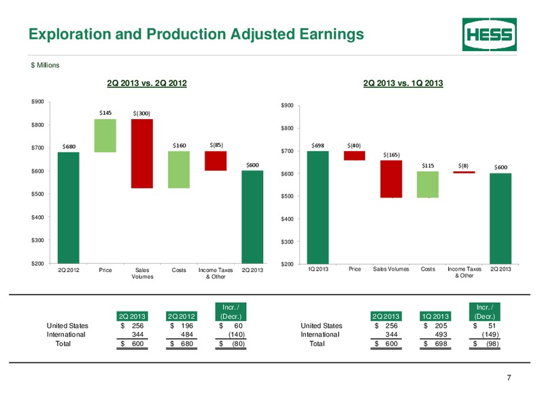Select the "196" United States cell
The height and width of the screenshot is (408, 544).
[186, 326]
